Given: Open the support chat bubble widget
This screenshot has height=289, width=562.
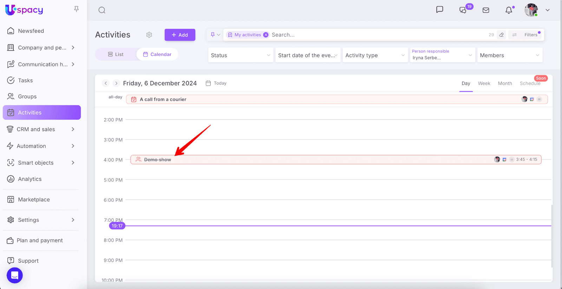Looking at the screenshot, I should click(15, 275).
